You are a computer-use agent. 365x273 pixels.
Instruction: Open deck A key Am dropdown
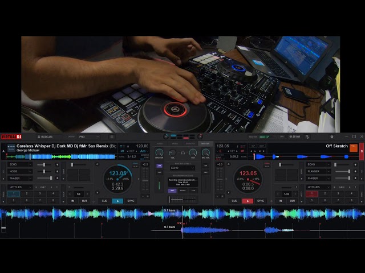coord(144,151)
